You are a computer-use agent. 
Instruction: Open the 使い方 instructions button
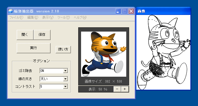[x=63, y=49]
